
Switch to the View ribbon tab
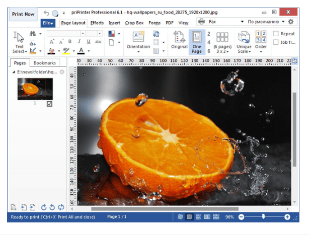click(x=183, y=23)
